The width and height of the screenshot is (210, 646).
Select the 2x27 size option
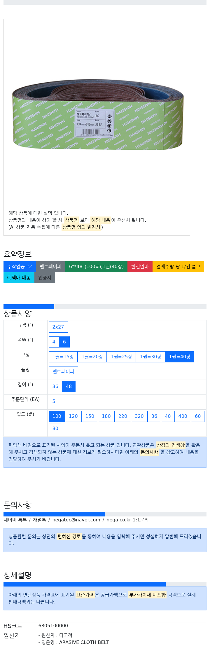coord(58,327)
